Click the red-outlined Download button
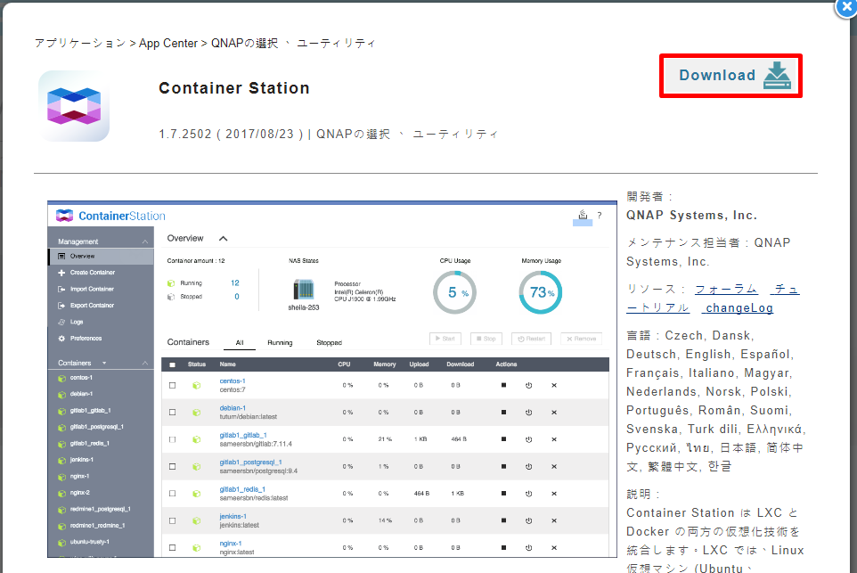The height and width of the screenshot is (573, 857). [x=730, y=76]
